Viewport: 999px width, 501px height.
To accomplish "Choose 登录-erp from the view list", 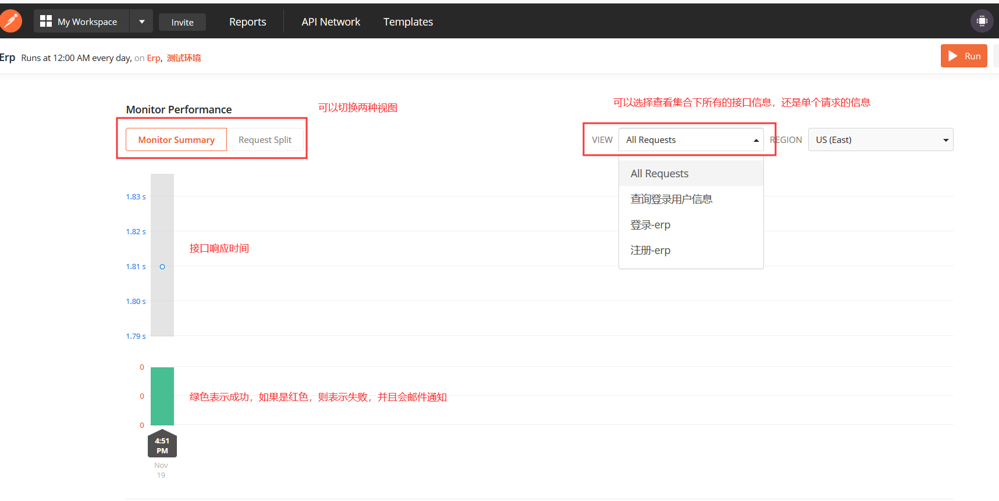I will coord(650,225).
